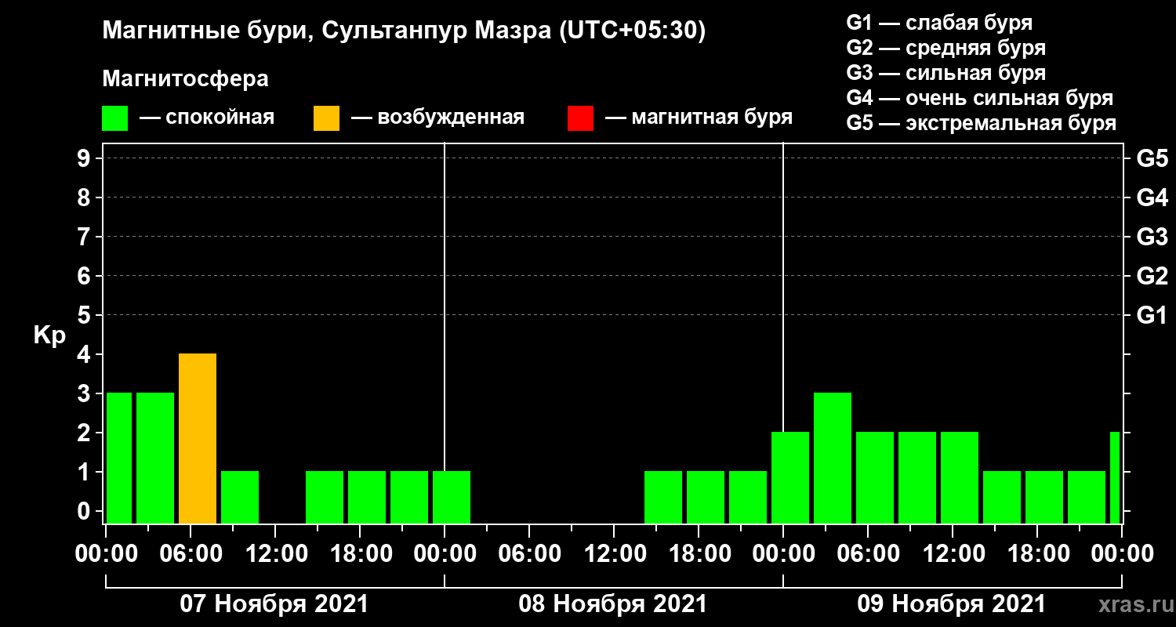The height and width of the screenshot is (627, 1176).
Task: Select the lone Kp 1 bar starting 09:00 on 07 Ноября
Action: click(240, 498)
